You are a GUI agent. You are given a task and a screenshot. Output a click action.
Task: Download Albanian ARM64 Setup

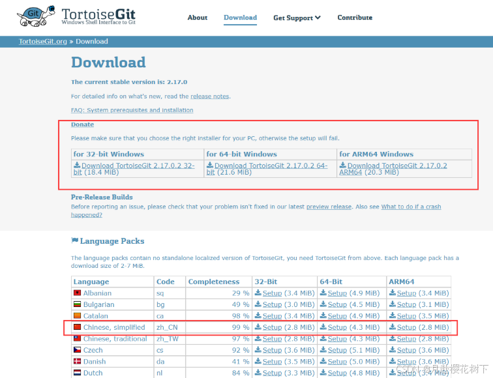[x=406, y=293]
